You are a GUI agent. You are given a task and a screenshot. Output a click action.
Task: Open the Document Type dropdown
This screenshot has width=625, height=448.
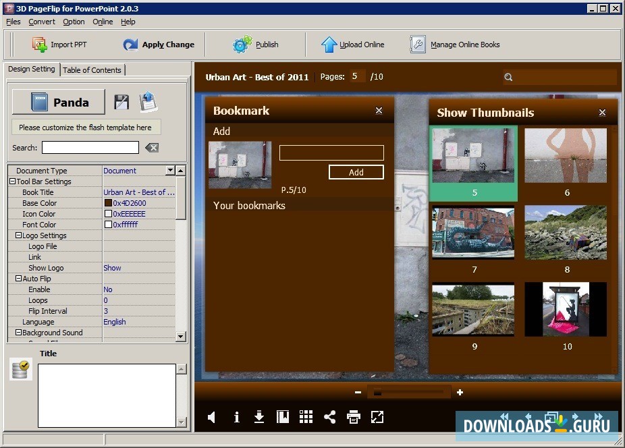(170, 171)
